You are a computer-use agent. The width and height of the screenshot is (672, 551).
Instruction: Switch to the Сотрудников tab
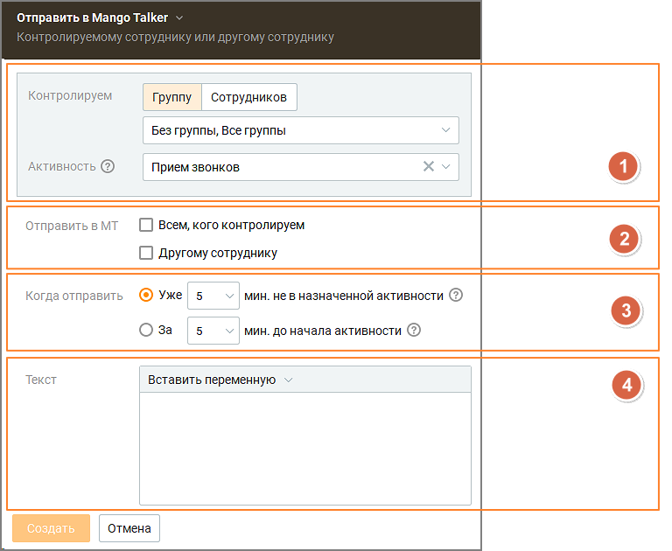[x=249, y=97]
